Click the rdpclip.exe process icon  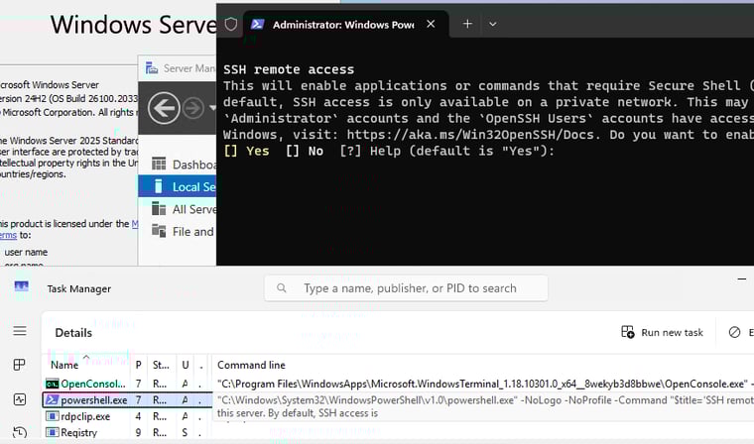pyautogui.click(x=52, y=416)
